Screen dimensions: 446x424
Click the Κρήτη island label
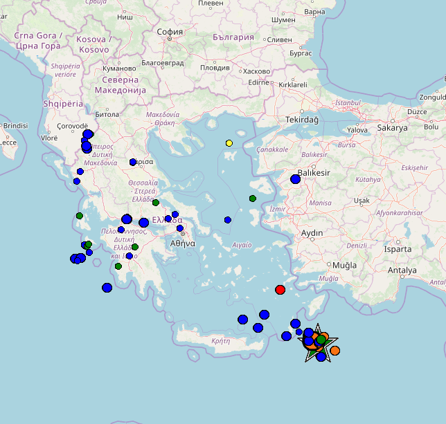click(x=220, y=341)
